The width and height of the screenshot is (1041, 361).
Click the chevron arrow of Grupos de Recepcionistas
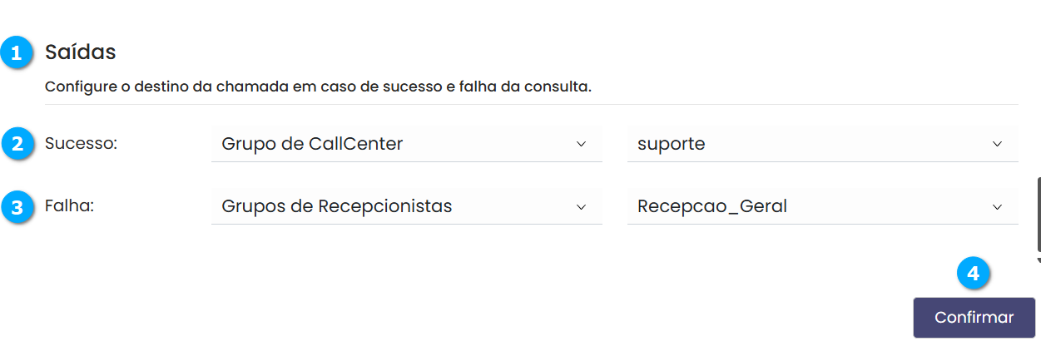[x=581, y=206]
